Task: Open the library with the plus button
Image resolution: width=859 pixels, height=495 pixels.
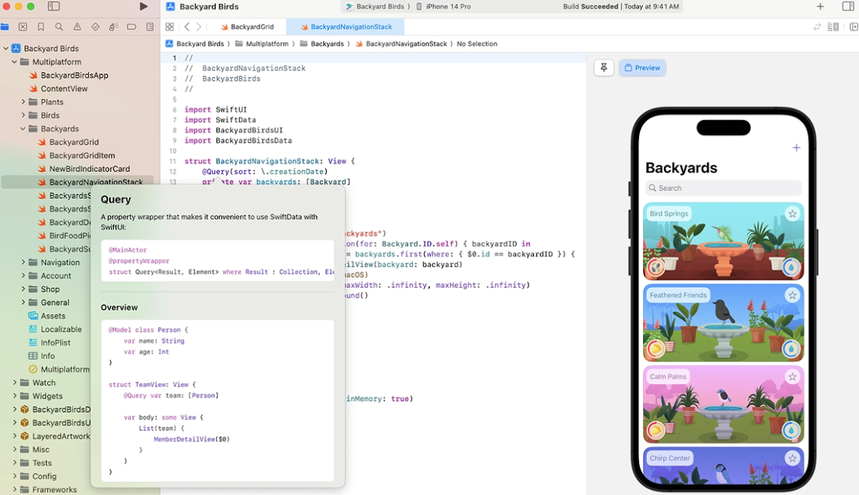Action: pos(820,7)
